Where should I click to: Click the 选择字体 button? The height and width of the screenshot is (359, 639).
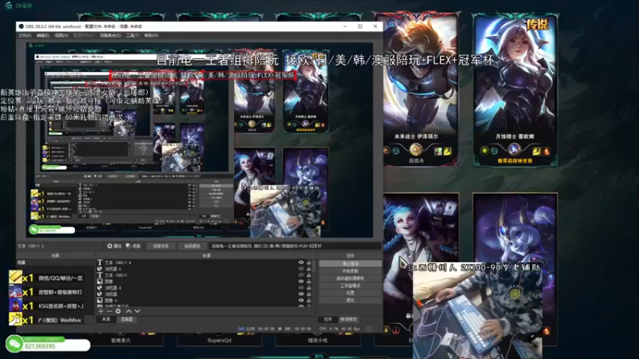[161, 246]
